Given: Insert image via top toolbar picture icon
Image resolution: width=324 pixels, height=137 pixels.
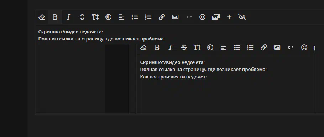Looking at the screenshot, I should coord(175,17).
